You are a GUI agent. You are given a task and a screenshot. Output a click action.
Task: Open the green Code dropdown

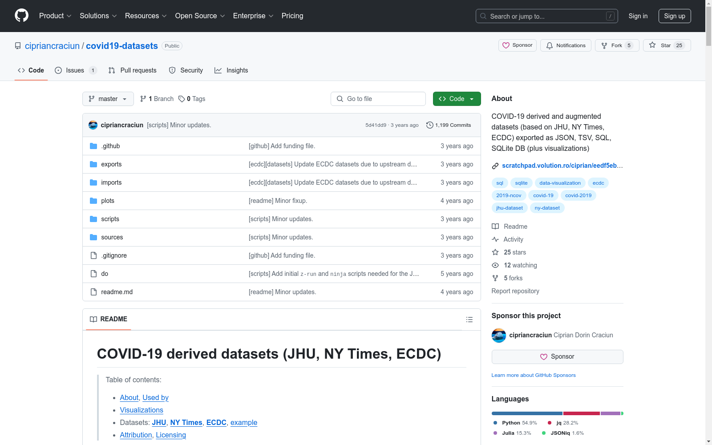(x=457, y=99)
